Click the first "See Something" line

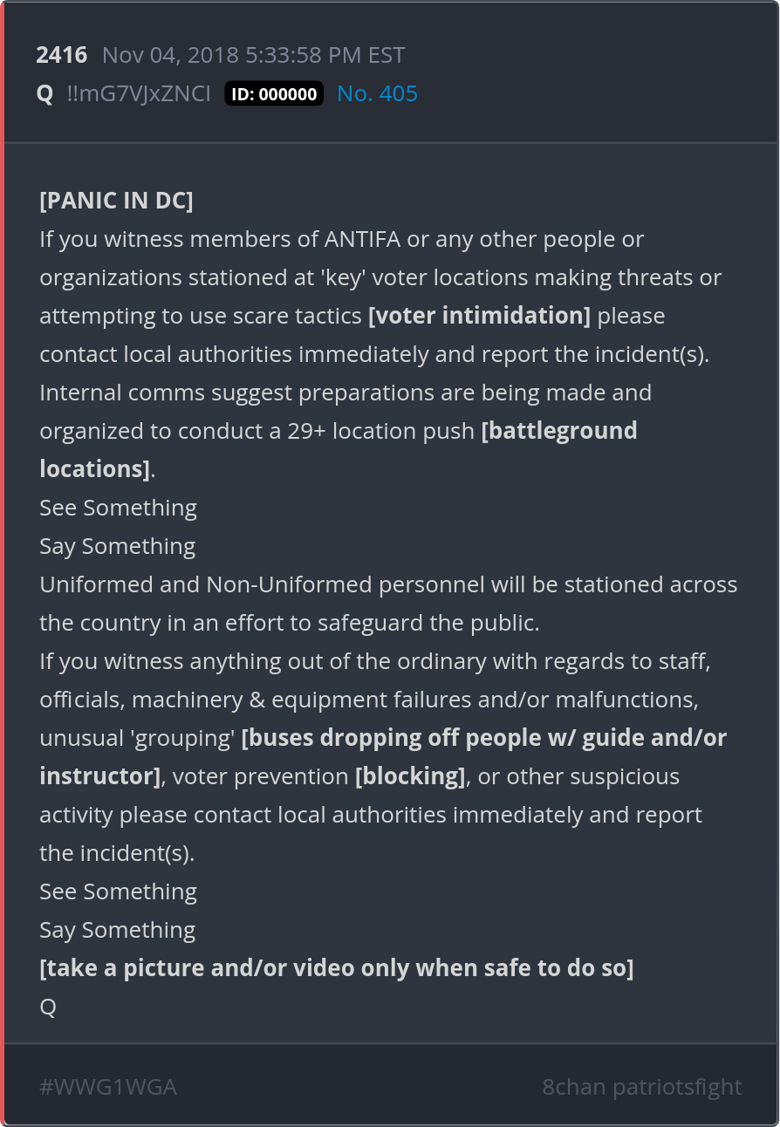coord(118,508)
